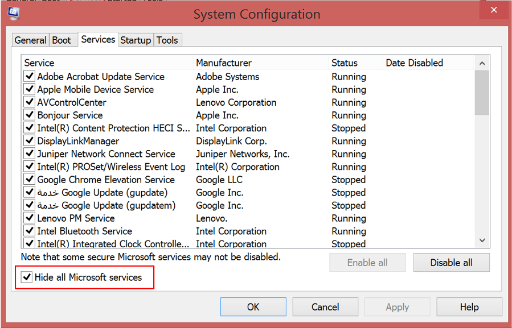Toggle Google Update (gupdatem) checkbox

tap(30, 205)
